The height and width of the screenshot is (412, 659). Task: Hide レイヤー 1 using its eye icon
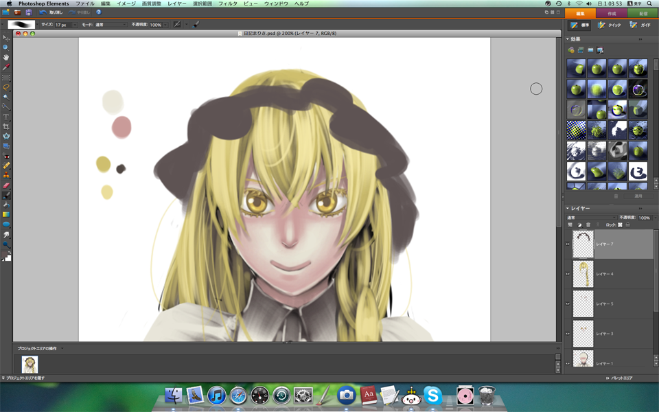(x=568, y=363)
